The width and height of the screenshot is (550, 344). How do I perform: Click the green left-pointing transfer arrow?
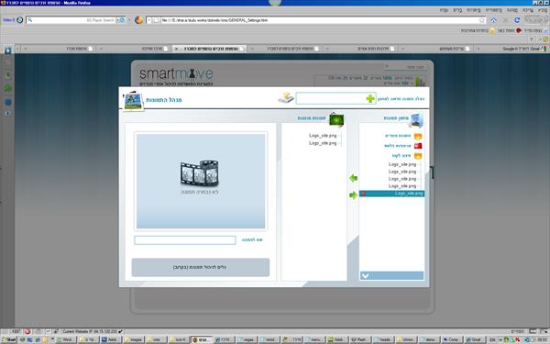tap(353, 178)
